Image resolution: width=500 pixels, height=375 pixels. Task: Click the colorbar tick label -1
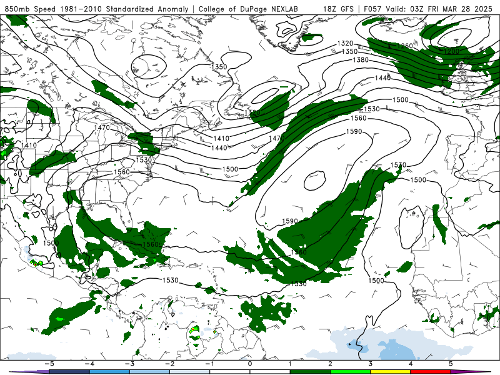click(209, 364)
